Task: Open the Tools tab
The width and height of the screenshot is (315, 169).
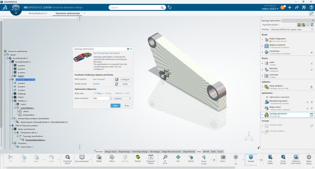Action: click(213, 151)
